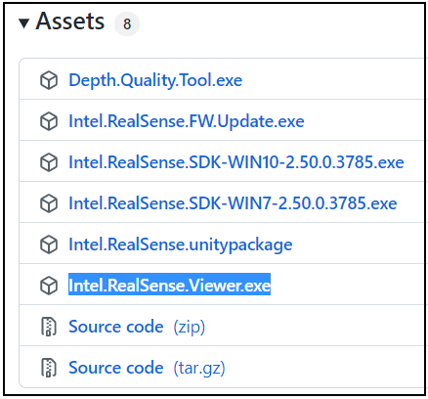Click package icon beside the SDK-WIN7 installer

tap(49, 203)
